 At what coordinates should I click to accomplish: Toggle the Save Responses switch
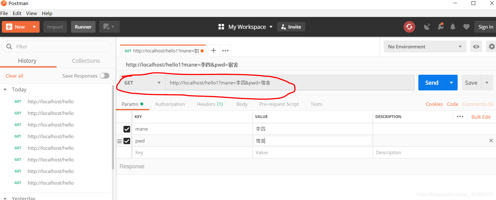104,76
